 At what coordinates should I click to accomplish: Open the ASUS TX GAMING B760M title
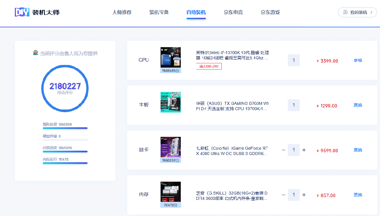[232, 106]
